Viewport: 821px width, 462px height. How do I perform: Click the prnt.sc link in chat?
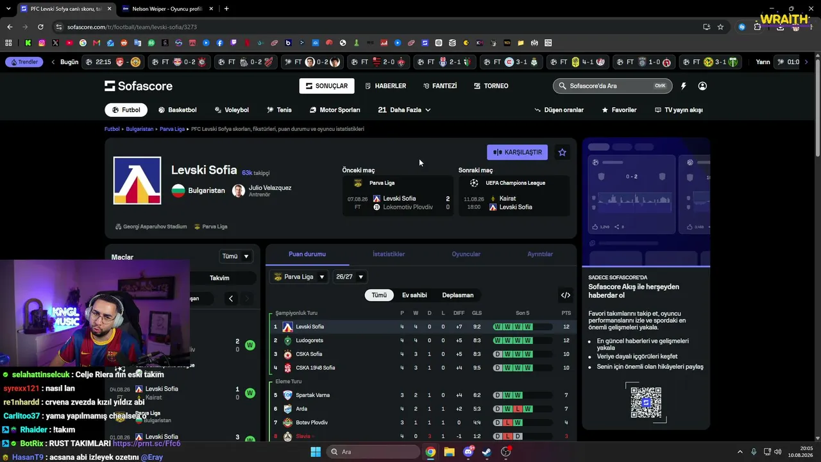147,443
